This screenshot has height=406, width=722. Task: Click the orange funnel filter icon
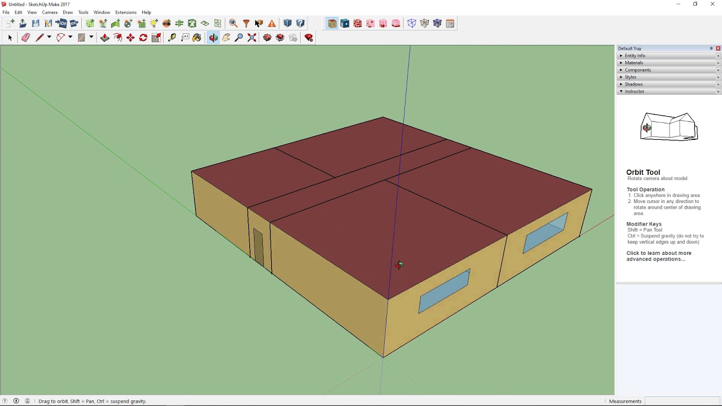246,23
